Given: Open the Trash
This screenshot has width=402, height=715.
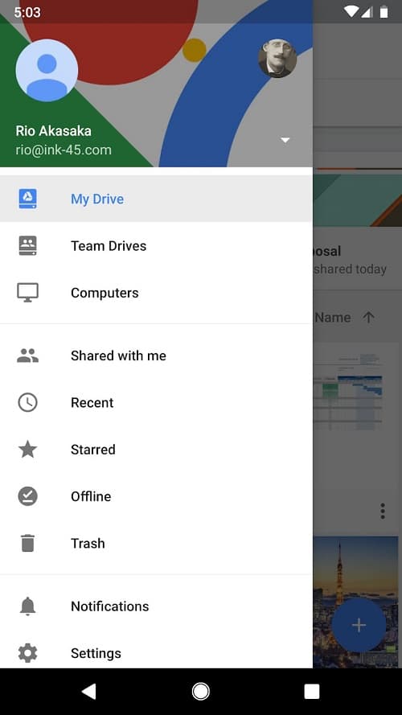Looking at the screenshot, I should click(x=156, y=543).
